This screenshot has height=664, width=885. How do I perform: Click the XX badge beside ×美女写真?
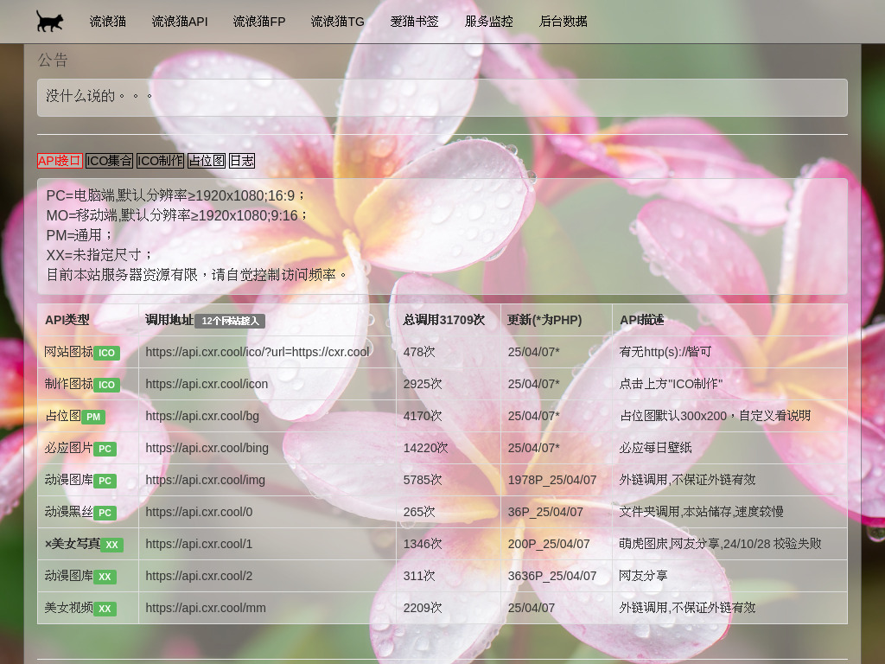(111, 545)
